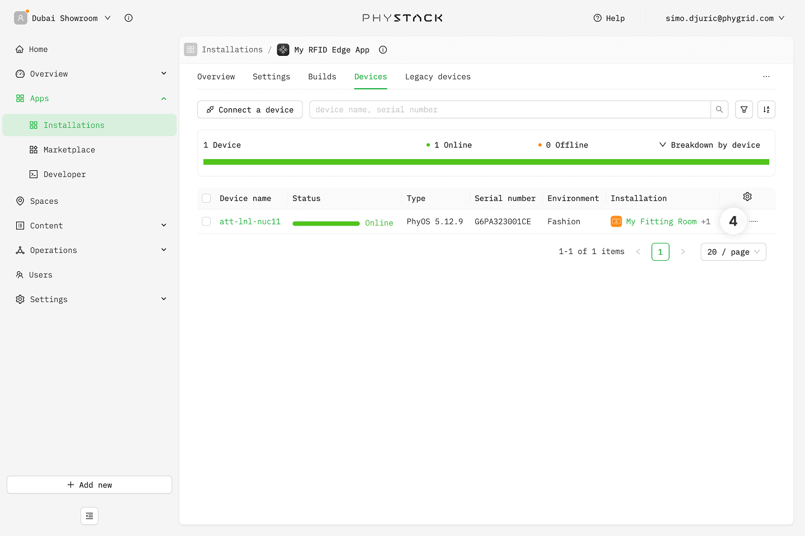This screenshot has width=805, height=536.
Task: Click the Content icon in sidebar
Action: (20, 226)
